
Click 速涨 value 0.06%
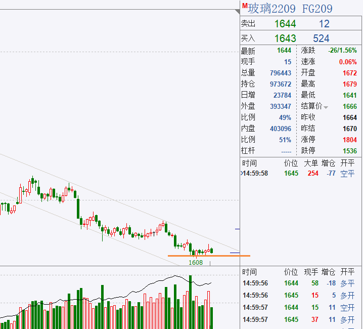348,62
